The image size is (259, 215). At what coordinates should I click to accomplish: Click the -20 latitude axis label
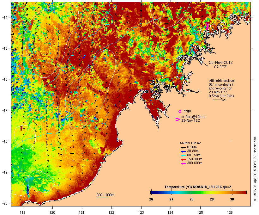click(x=4, y=203)
